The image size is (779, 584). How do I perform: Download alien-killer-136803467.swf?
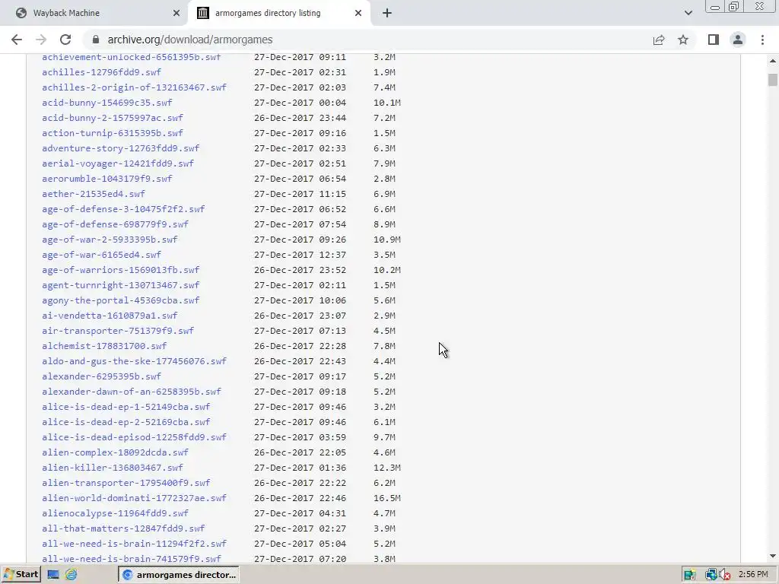pos(113,468)
